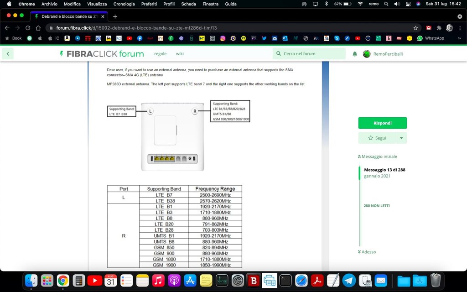
Task: Open the Instagram bookmark
Action: pyautogui.click(x=223, y=38)
